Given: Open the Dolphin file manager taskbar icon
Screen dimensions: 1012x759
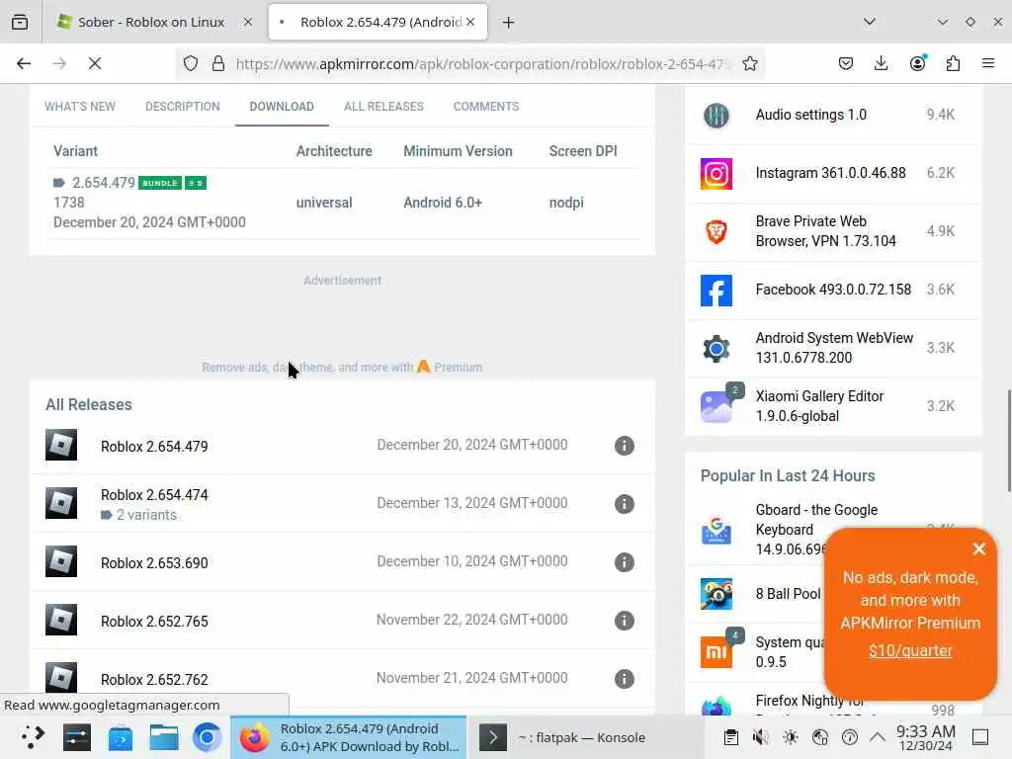Looking at the screenshot, I should coord(164,737).
